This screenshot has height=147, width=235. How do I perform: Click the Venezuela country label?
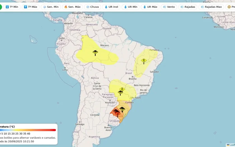(92, 24)
